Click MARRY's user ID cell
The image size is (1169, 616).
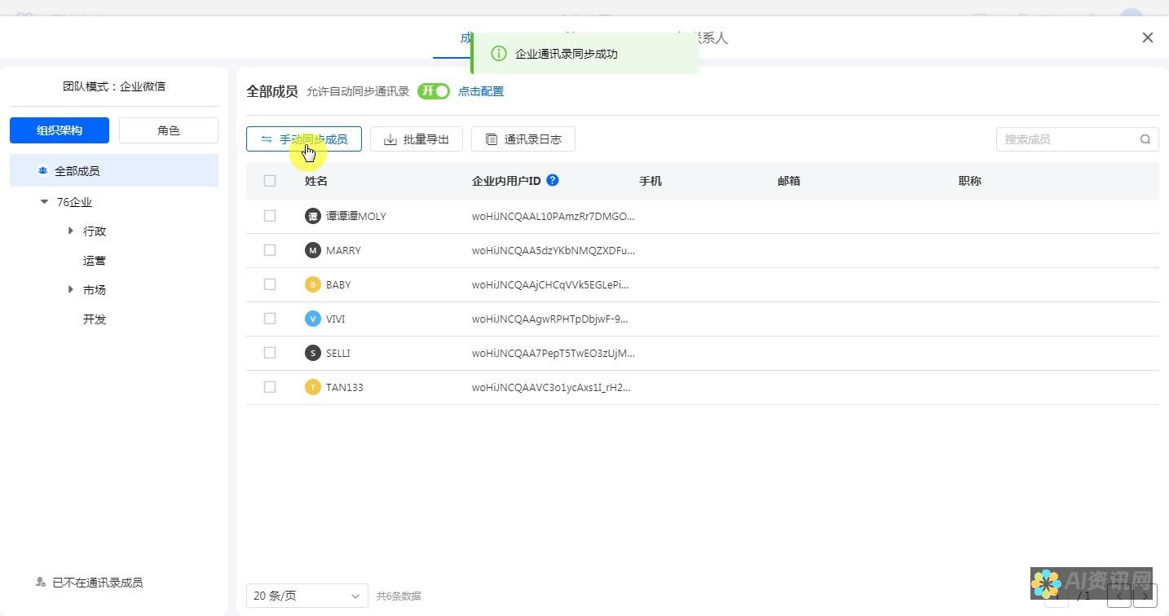pos(554,250)
